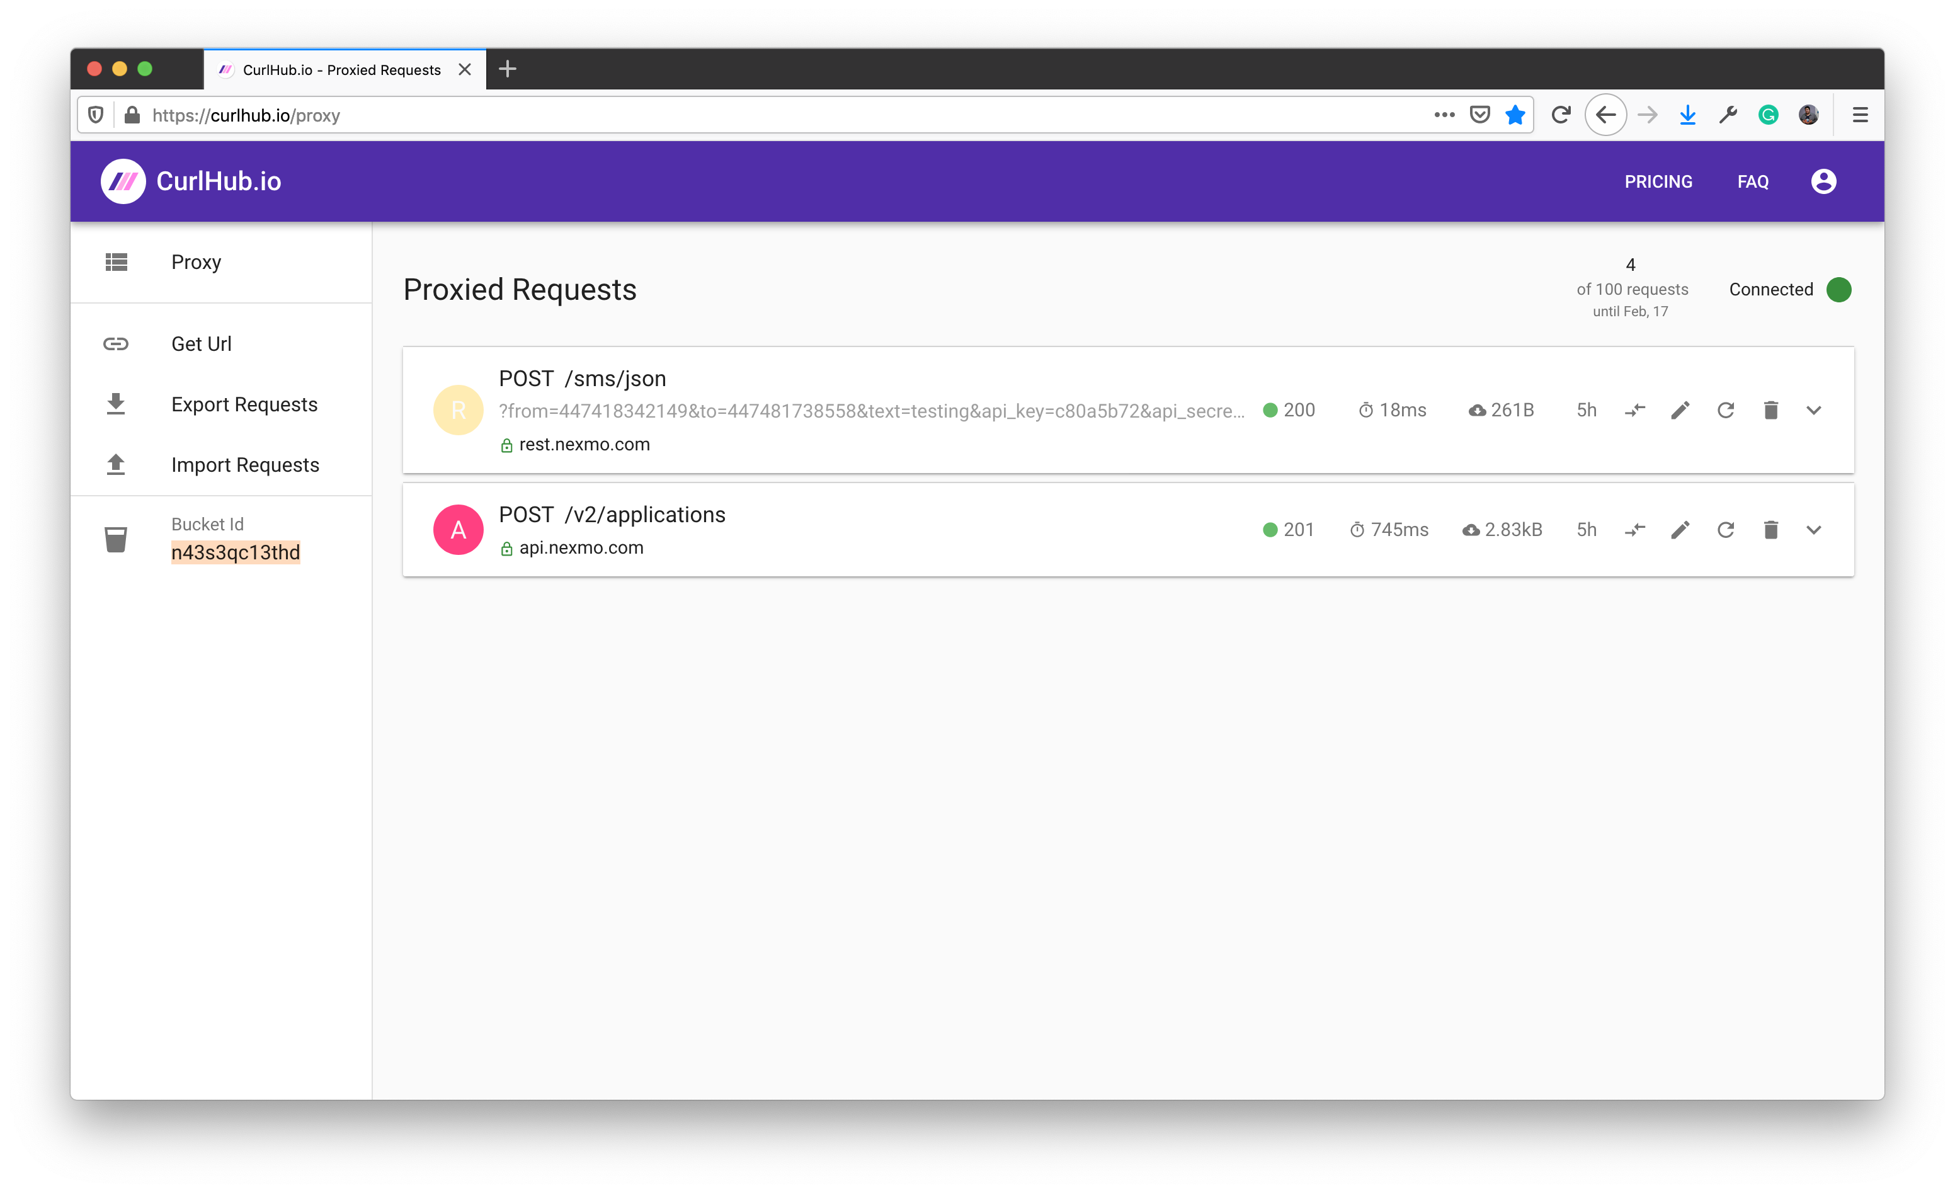Click the browser profile avatar icon
Image resolution: width=1955 pixels, height=1193 pixels.
1808,115
